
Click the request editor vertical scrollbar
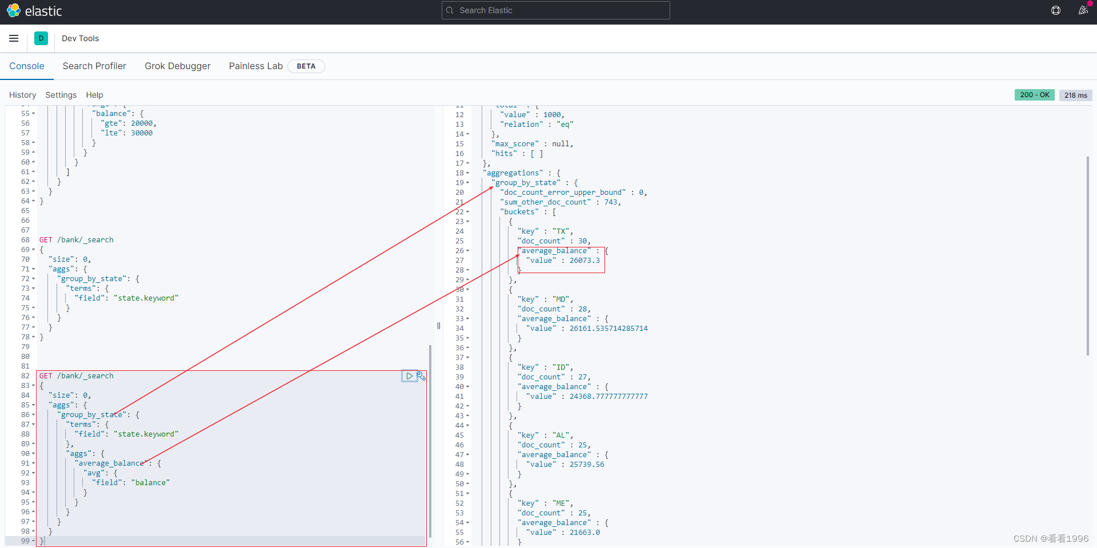point(430,441)
